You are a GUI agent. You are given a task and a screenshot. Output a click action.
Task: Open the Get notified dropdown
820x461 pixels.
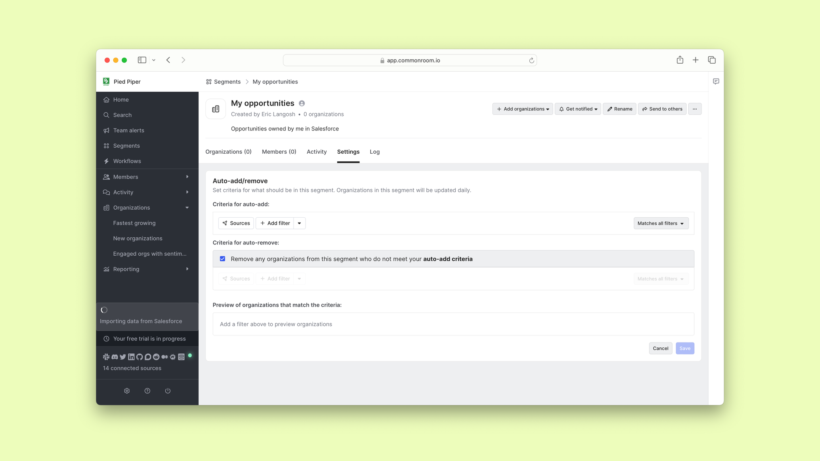(x=578, y=109)
